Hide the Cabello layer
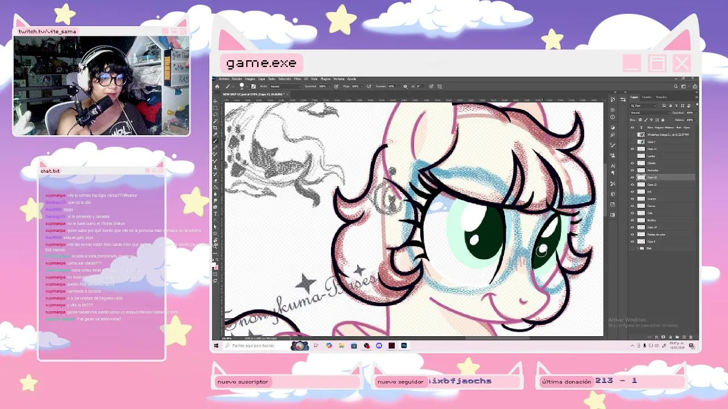This screenshot has width=728, height=409. [x=632, y=163]
